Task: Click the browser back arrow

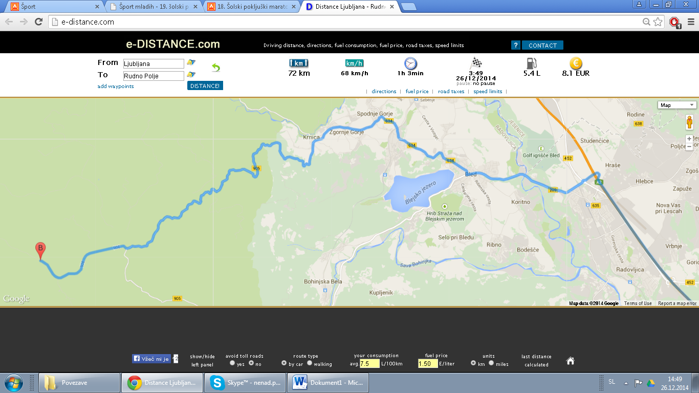Action: tap(9, 21)
